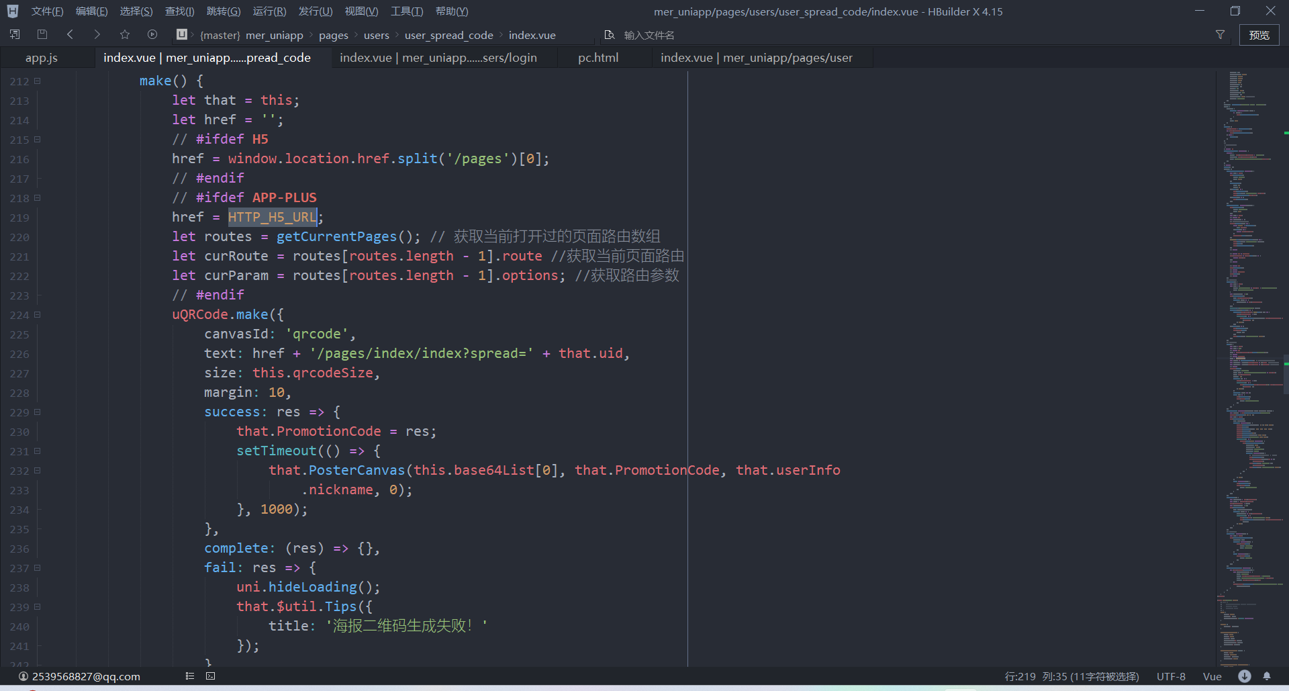Screen dimensions: 1289x691
Task: Click the HBuilder X logo icon
Action: tap(13, 11)
